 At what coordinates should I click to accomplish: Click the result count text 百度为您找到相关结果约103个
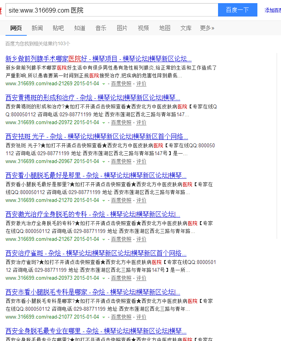tap(38, 44)
